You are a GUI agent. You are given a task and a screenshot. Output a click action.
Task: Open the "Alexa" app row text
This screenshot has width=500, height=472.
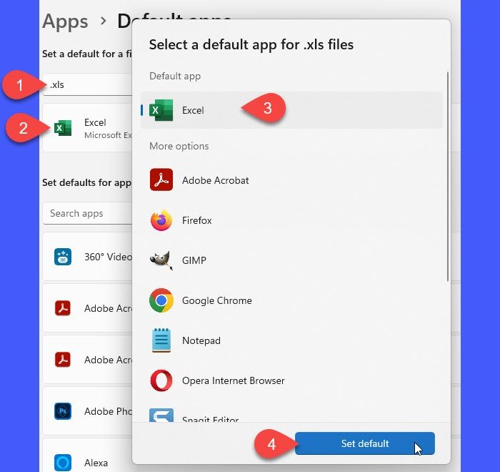click(x=96, y=463)
